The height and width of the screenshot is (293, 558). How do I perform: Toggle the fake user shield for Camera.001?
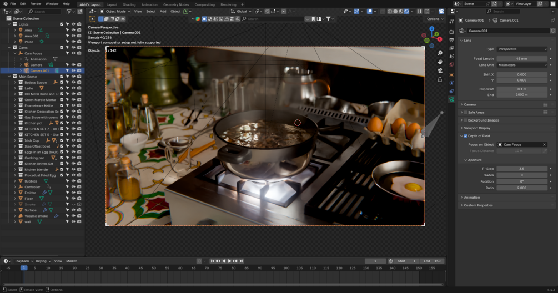552,31
